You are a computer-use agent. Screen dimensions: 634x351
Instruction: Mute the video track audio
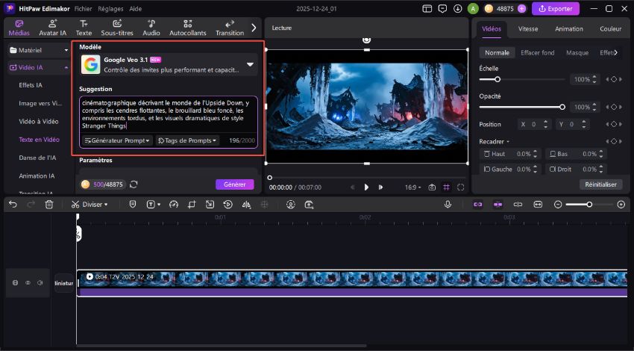tap(41, 283)
